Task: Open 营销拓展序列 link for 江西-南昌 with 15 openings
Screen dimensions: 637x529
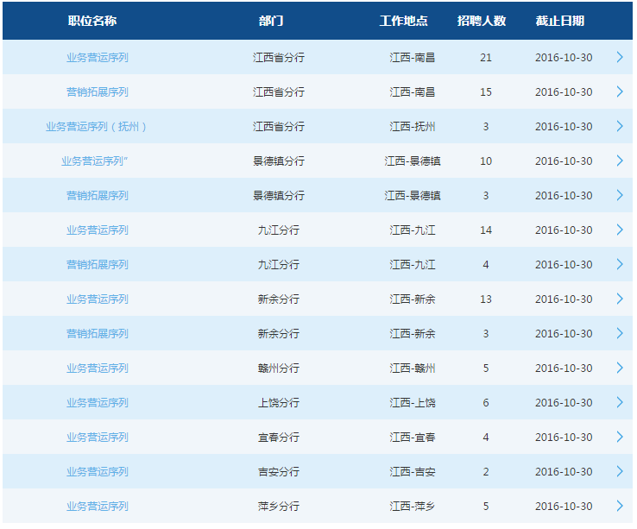Action: [97, 91]
